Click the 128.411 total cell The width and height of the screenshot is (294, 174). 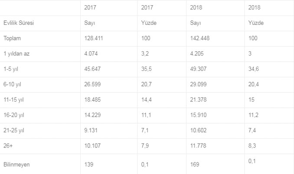94,39
